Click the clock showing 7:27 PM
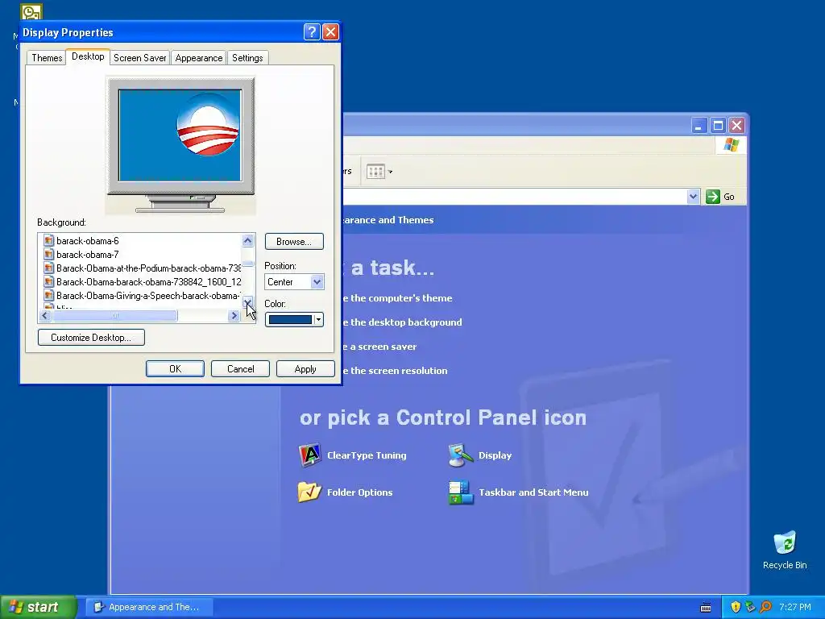Image resolution: width=825 pixels, height=619 pixels. (x=795, y=607)
